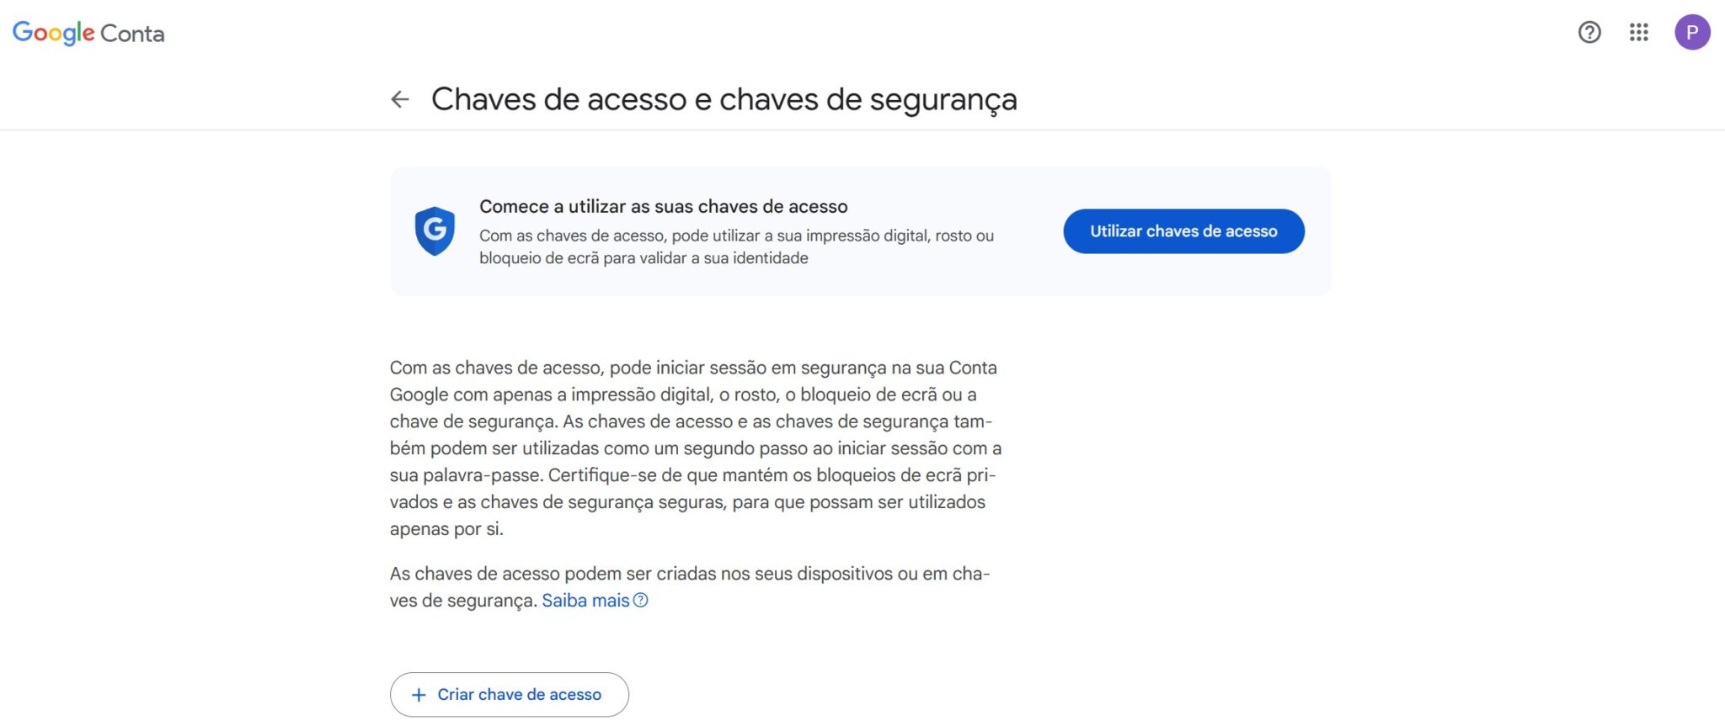Click the plus icon in Criar button
Viewport: 1725px width, 726px height.
click(x=419, y=695)
